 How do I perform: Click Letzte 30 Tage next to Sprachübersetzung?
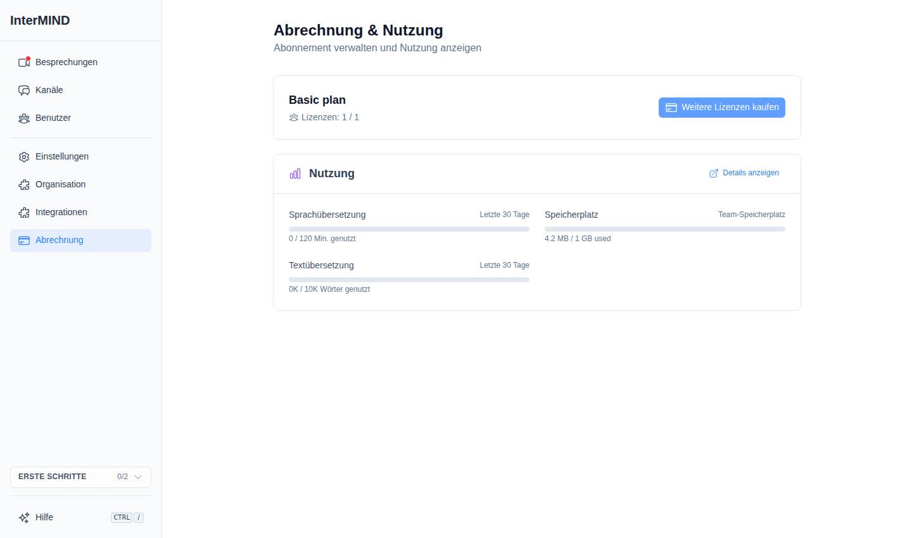tap(504, 215)
